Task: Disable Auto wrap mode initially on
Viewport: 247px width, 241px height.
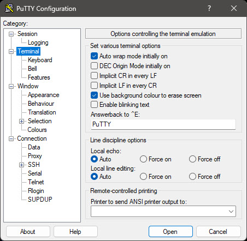Action: pyautogui.click(x=94, y=56)
